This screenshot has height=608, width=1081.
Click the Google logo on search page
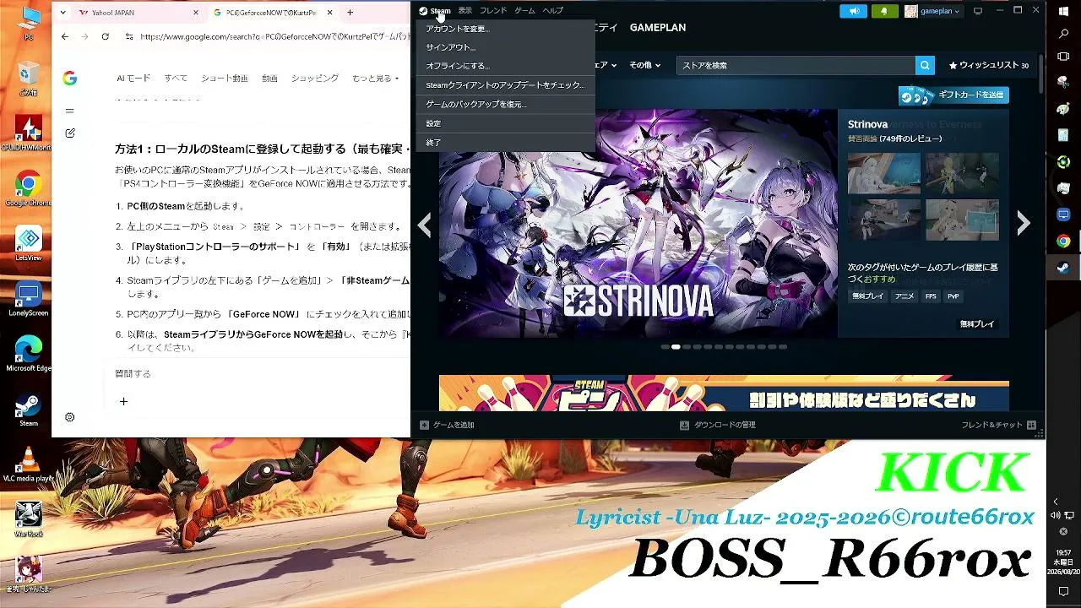[x=70, y=78]
